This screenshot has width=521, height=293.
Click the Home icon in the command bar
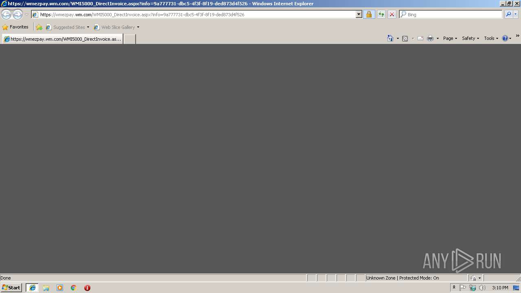[390, 38]
